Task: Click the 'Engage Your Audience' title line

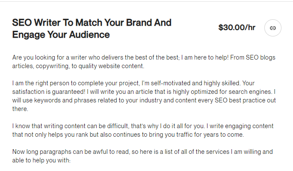Action: point(61,35)
